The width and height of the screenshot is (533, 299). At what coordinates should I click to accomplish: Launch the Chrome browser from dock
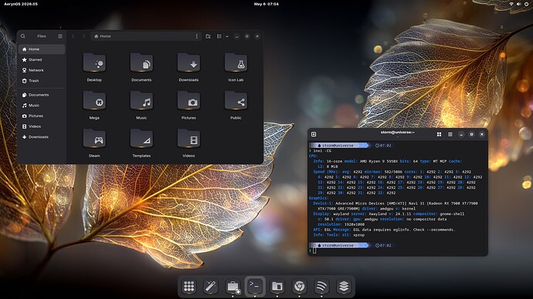(x=299, y=287)
